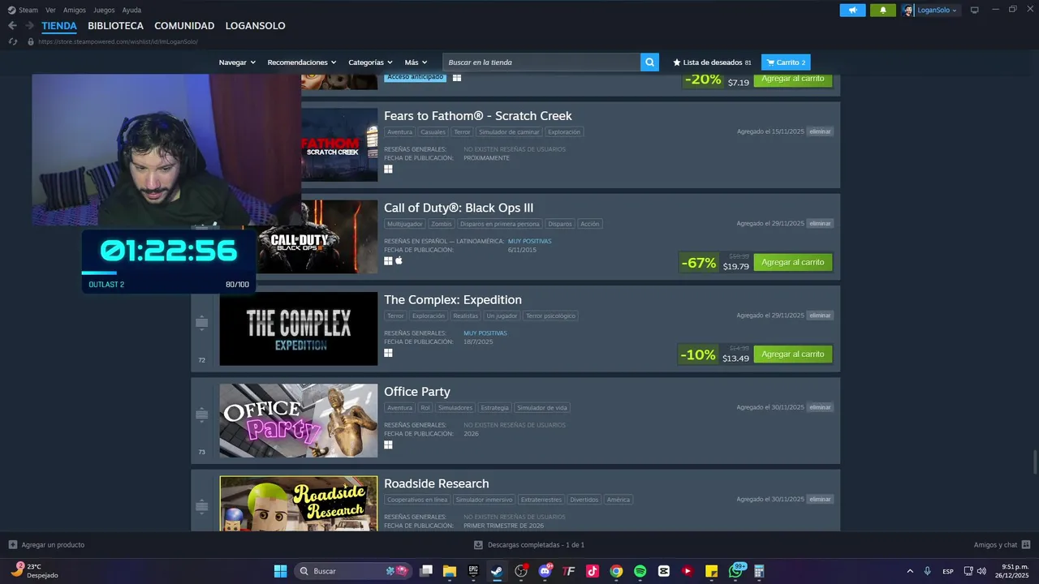
Task: Expand the Navegar dropdown
Action: coord(237,62)
